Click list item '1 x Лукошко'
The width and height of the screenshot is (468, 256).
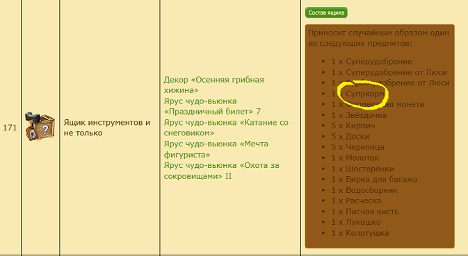click(x=356, y=223)
